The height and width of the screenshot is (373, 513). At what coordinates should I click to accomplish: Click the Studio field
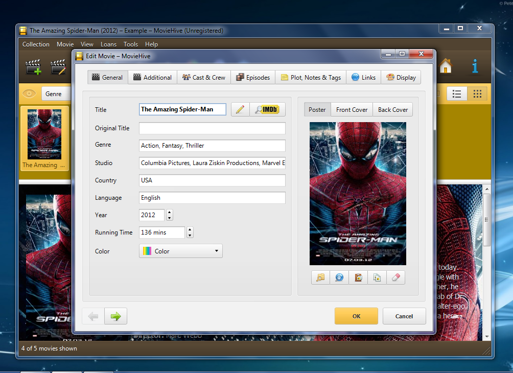tap(212, 163)
